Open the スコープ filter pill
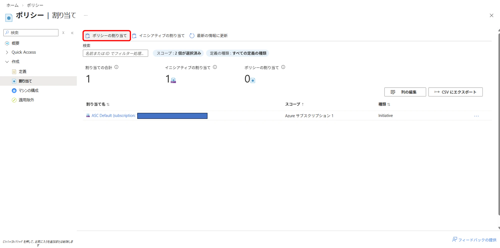 178,53
